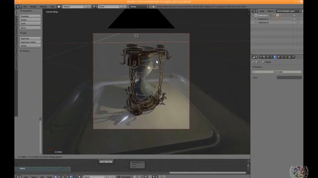Image resolution: width=318 pixels, height=178 pixels.
Task: Click the scene browse icon in the info header
Action: tap(95, 6)
